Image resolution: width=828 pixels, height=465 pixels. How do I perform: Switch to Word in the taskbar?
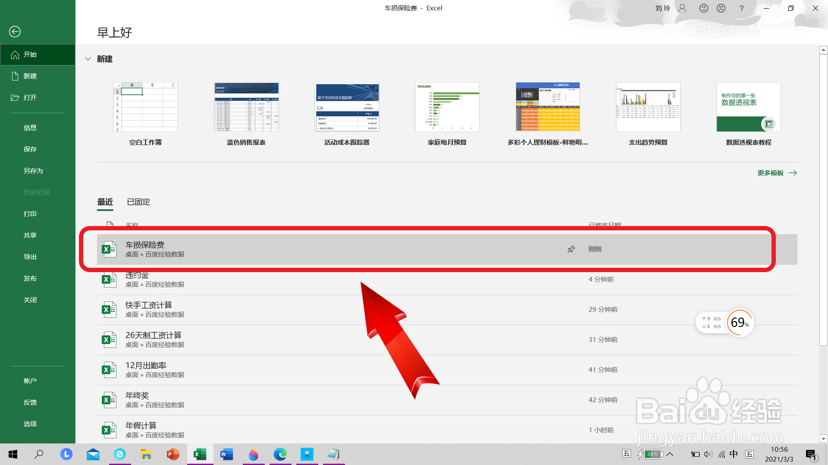coord(226,454)
